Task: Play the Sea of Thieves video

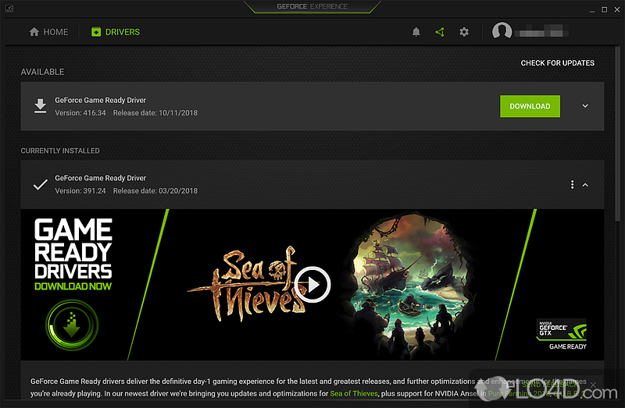Action: [312, 285]
